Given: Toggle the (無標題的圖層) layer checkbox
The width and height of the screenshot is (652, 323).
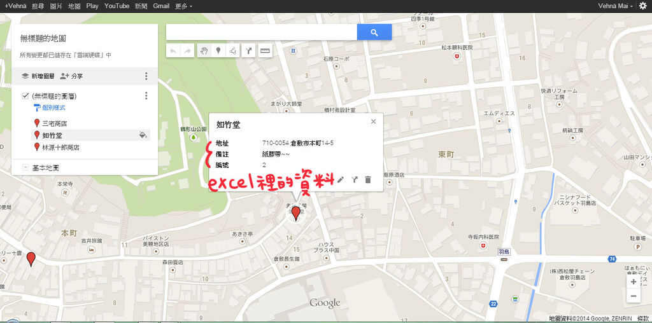Looking at the screenshot, I should point(25,96).
